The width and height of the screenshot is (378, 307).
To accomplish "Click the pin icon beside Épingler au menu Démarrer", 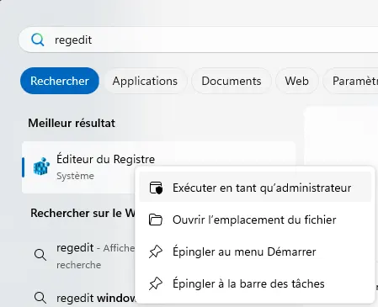I will (x=156, y=251).
